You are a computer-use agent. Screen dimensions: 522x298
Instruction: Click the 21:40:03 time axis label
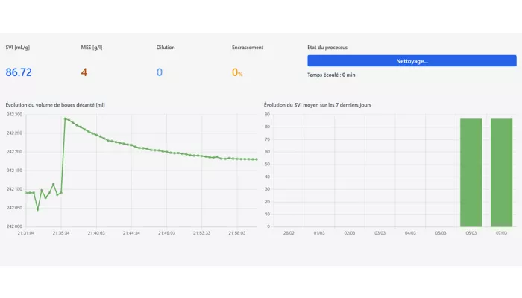[96, 233]
